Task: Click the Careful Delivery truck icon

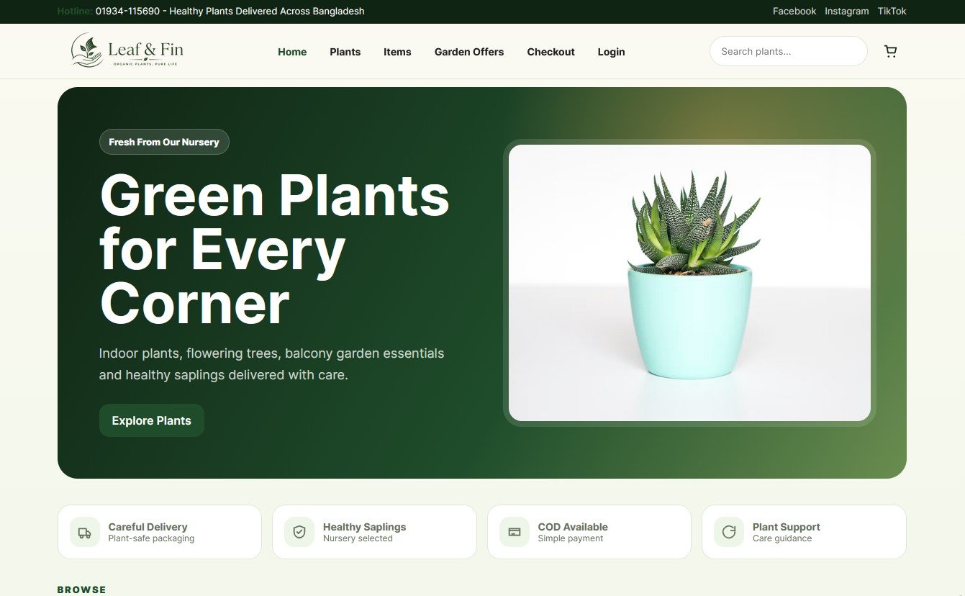Action: tap(85, 533)
